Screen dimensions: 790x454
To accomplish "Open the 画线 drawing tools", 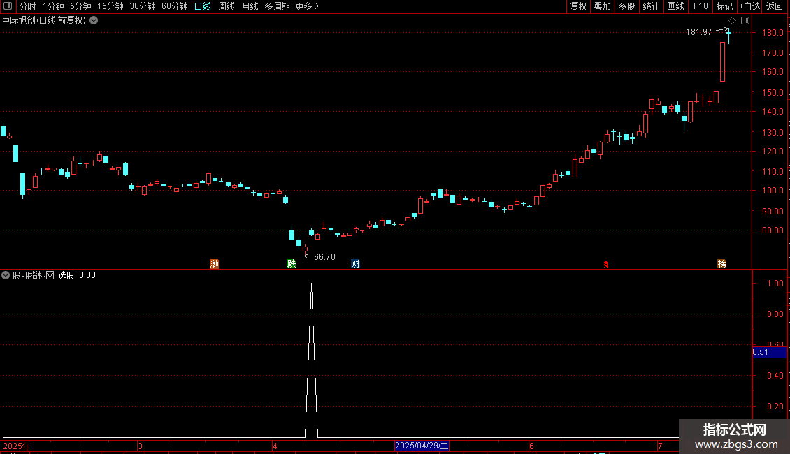I will coord(675,6).
